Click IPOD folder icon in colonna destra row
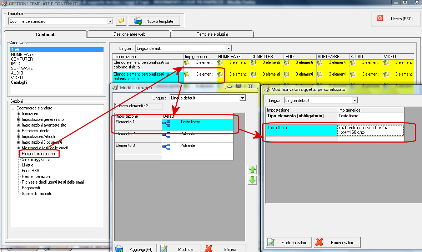 [x=286, y=74]
